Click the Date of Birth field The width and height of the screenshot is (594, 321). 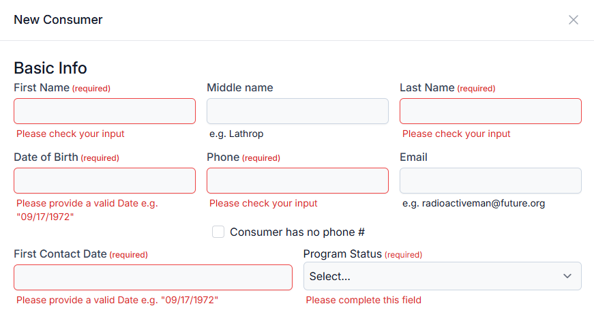pyautogui.click(x=104, y=181)
